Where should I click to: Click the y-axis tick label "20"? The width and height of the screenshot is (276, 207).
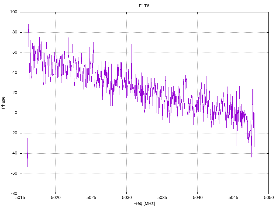(15, 93)
